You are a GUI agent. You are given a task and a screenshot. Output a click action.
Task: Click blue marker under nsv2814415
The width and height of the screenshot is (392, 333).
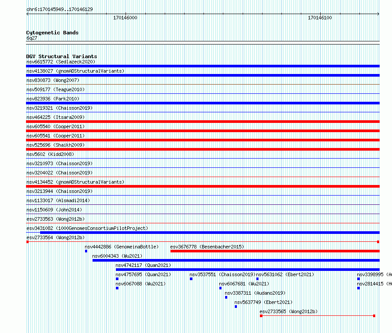pos(359,288)
